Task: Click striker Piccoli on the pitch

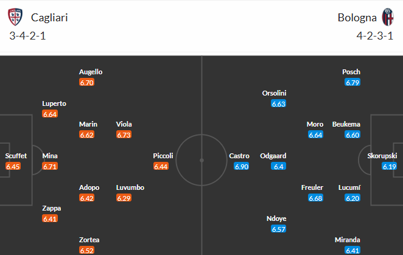Action: pyautogui.click(x=163, y=156)
